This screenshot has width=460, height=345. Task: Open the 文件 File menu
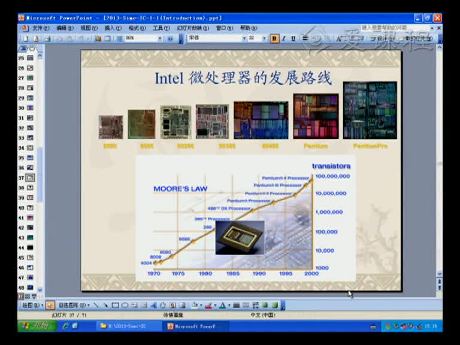[41, 28]
